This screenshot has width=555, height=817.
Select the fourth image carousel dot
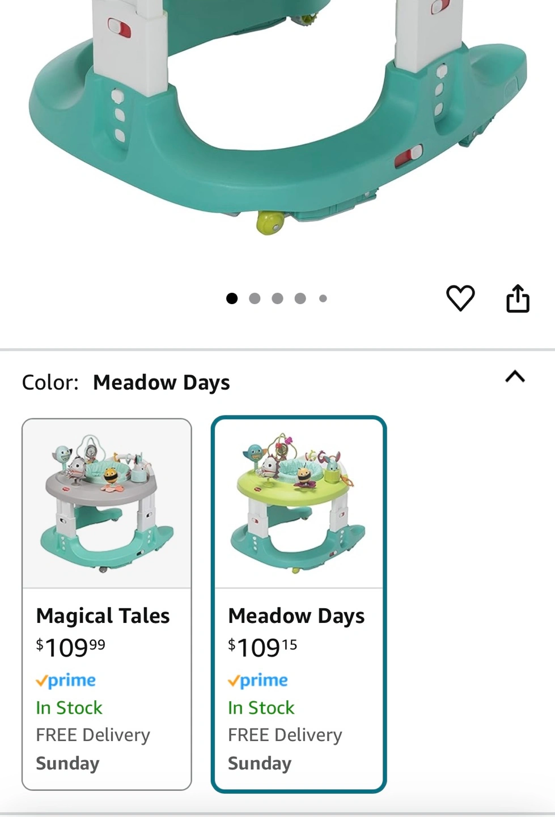click(x=300, y=298)
